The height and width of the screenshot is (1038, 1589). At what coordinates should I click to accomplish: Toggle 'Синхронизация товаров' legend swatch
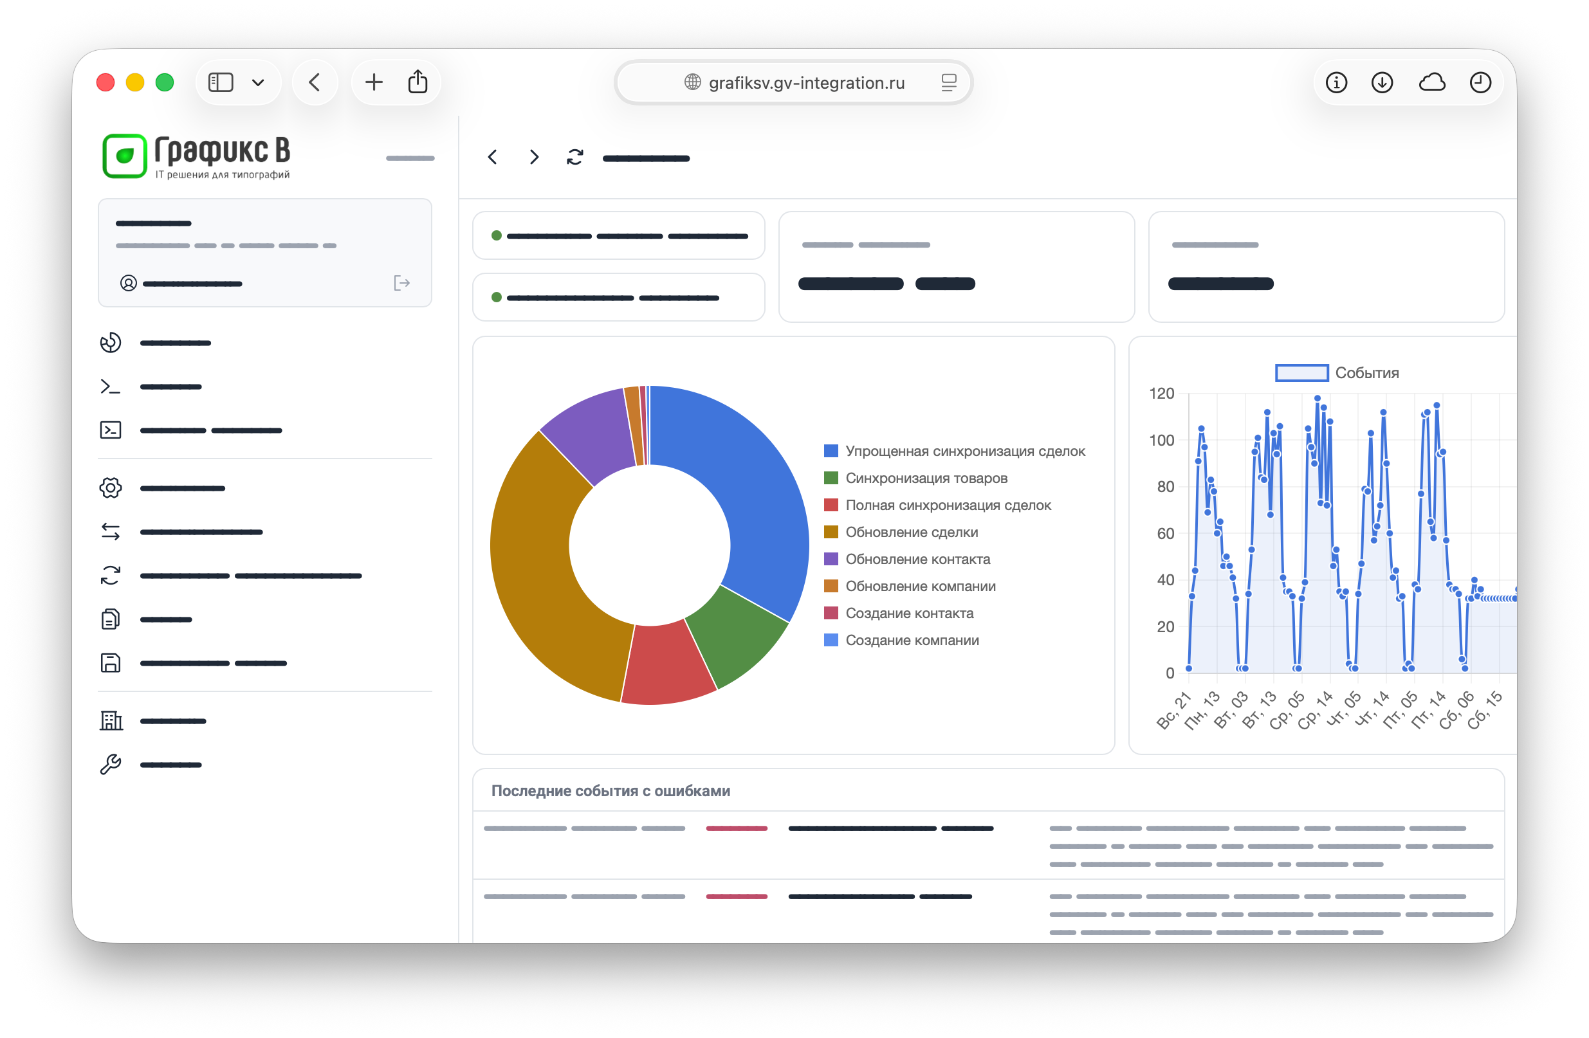click(831, 478)
